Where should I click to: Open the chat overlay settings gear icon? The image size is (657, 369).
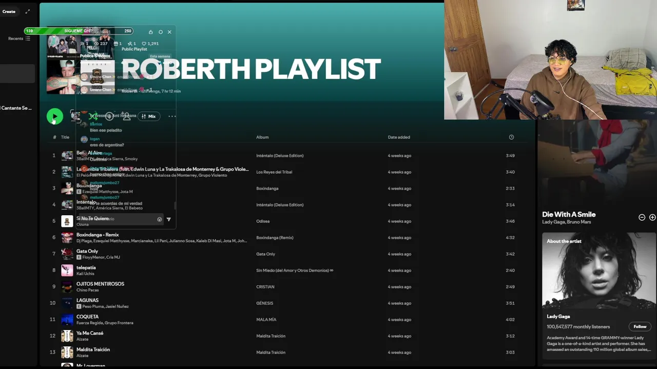(x=161, y=32)
